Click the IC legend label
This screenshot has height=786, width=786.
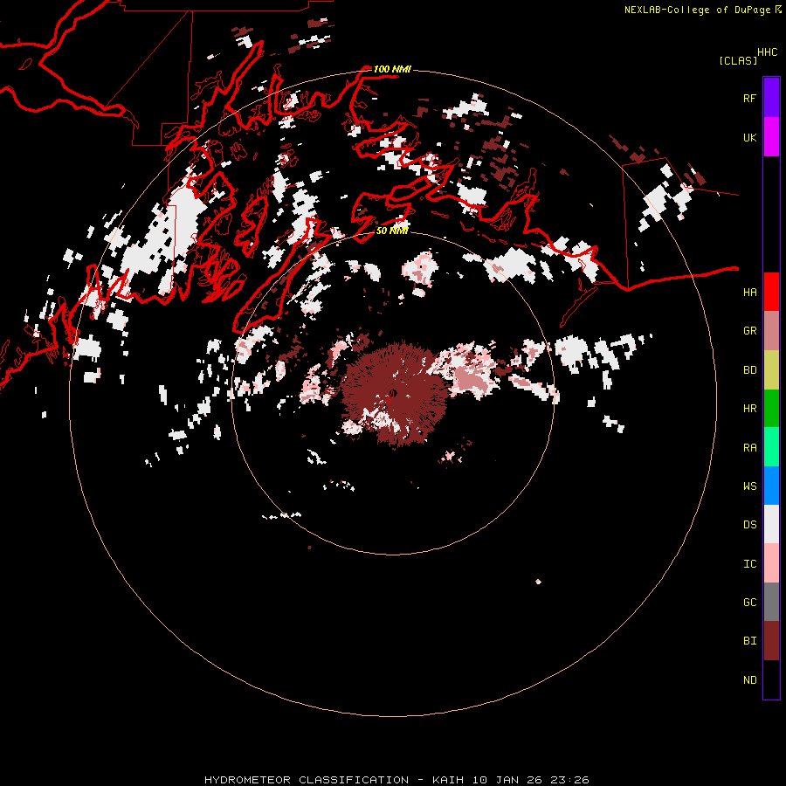pyautogui.click(x=749, y=564)
